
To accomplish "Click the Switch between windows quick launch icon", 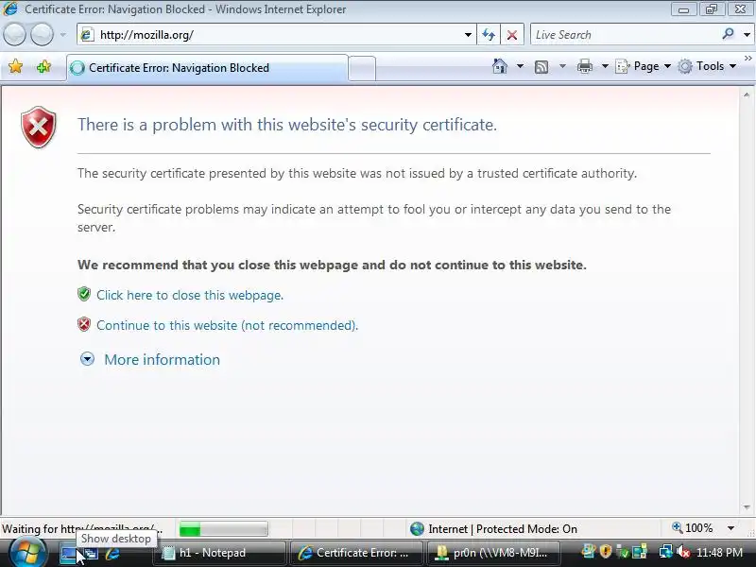I will click(x=91, y=554).
